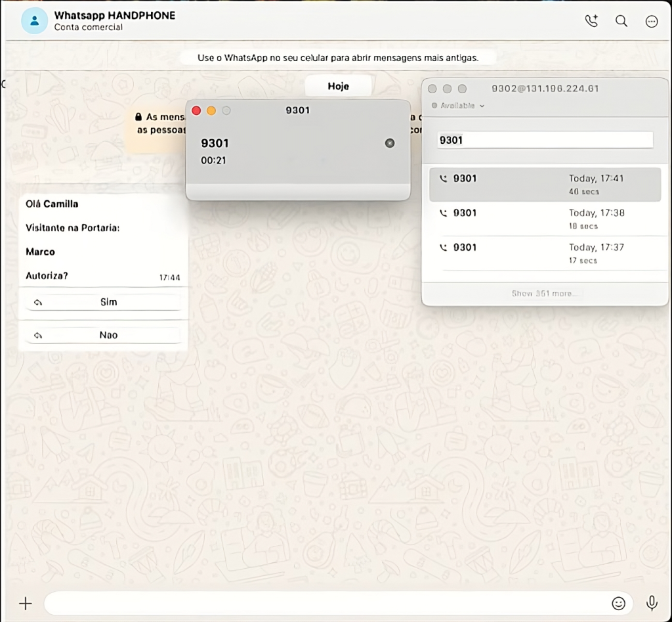Click the older messages notice banner
Screen dimensions: 672x622
[338, 58]
